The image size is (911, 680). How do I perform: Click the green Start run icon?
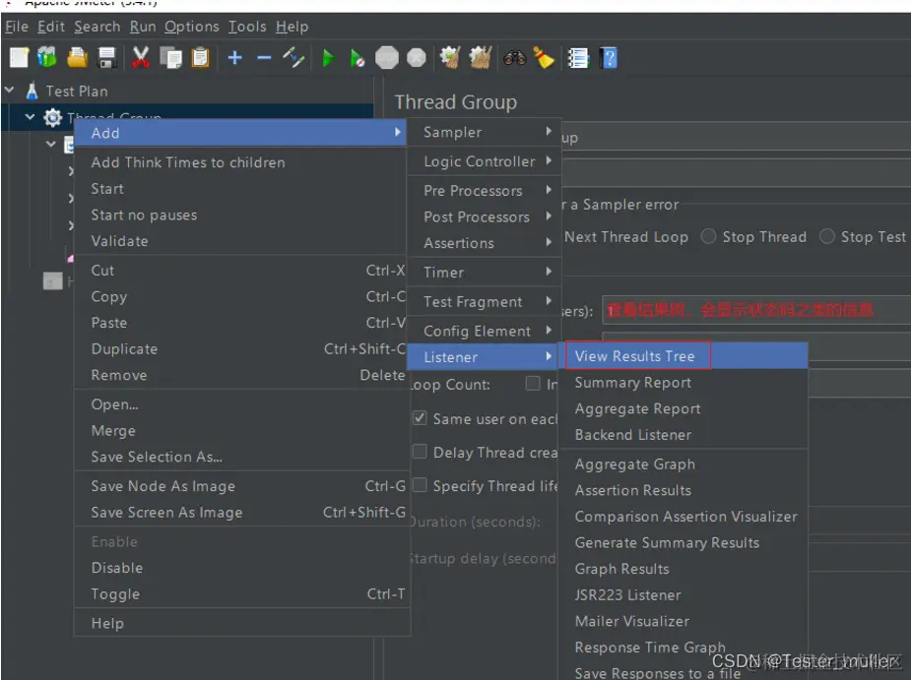tap(328, 58)
